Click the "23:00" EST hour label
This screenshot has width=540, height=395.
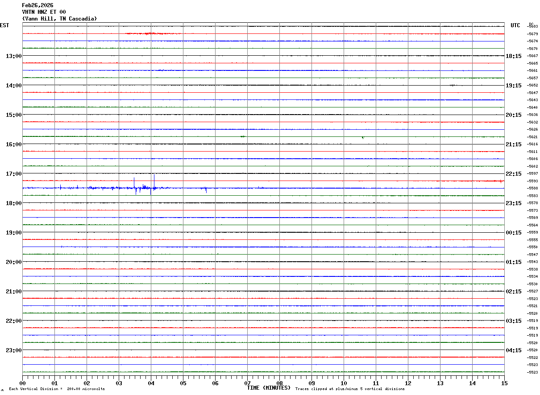[13, 350]
